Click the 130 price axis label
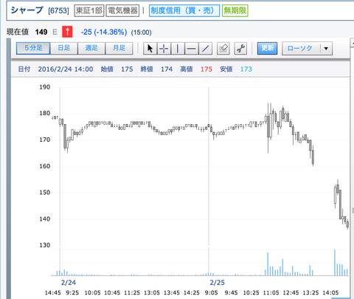 point(45,245)
